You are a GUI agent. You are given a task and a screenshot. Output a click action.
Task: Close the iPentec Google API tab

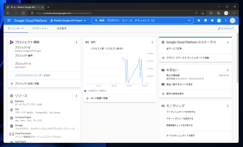coord(43,7)
